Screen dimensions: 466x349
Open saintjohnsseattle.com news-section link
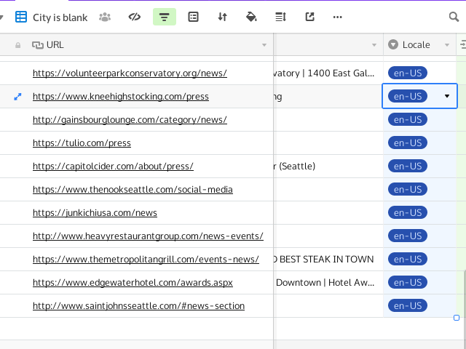tap(138, 305)
